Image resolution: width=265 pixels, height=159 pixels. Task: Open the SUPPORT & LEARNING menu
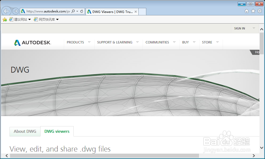tap(114, 42)
